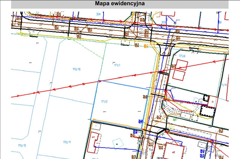
Task: Select plot number 304
Action: click(98, 14)
